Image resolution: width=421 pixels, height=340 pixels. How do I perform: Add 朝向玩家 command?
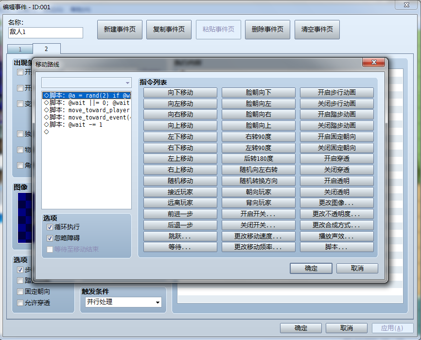pos(258,192)
